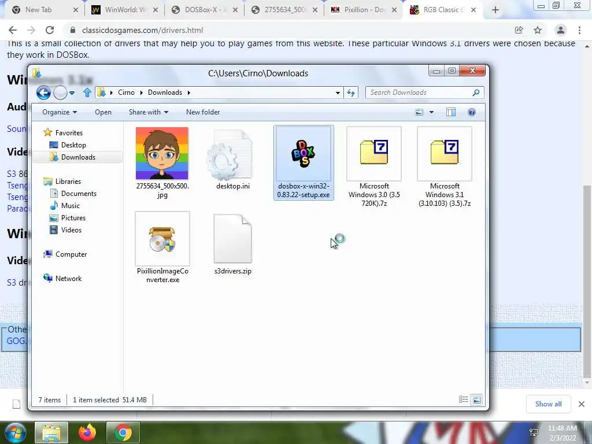
Task: Click the Cirno breadcrumb in the address bar
Action: coord(126,92)
